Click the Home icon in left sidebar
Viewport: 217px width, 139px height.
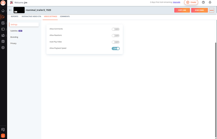[x=3, y=11]
